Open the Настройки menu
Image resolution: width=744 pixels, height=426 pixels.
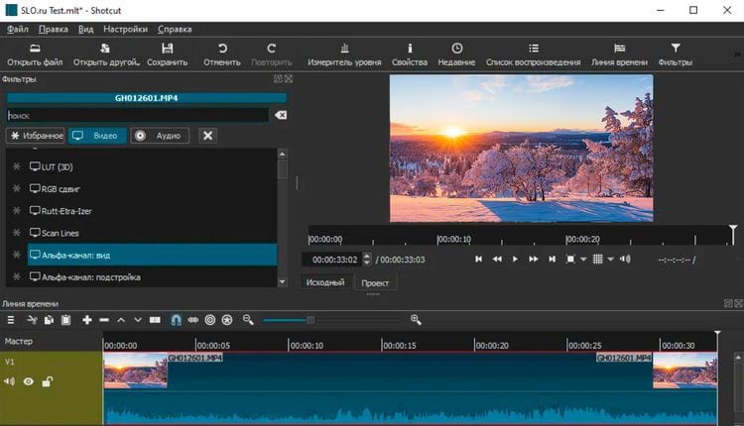pos(125,29)
